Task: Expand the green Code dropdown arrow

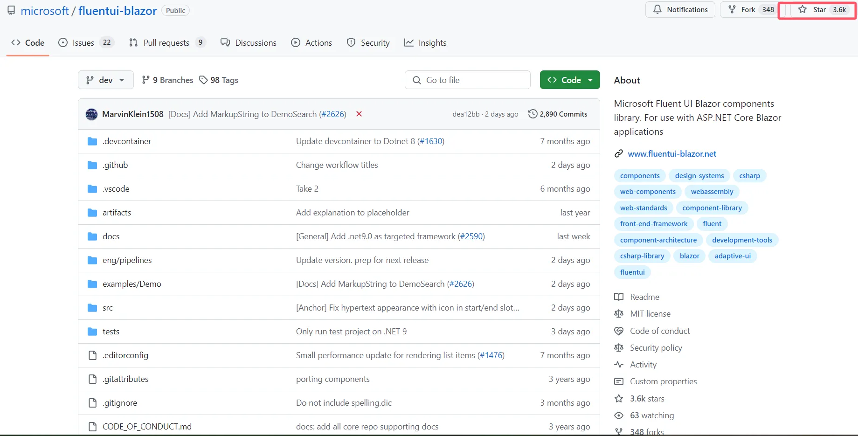Action: [x=590, y=80]
